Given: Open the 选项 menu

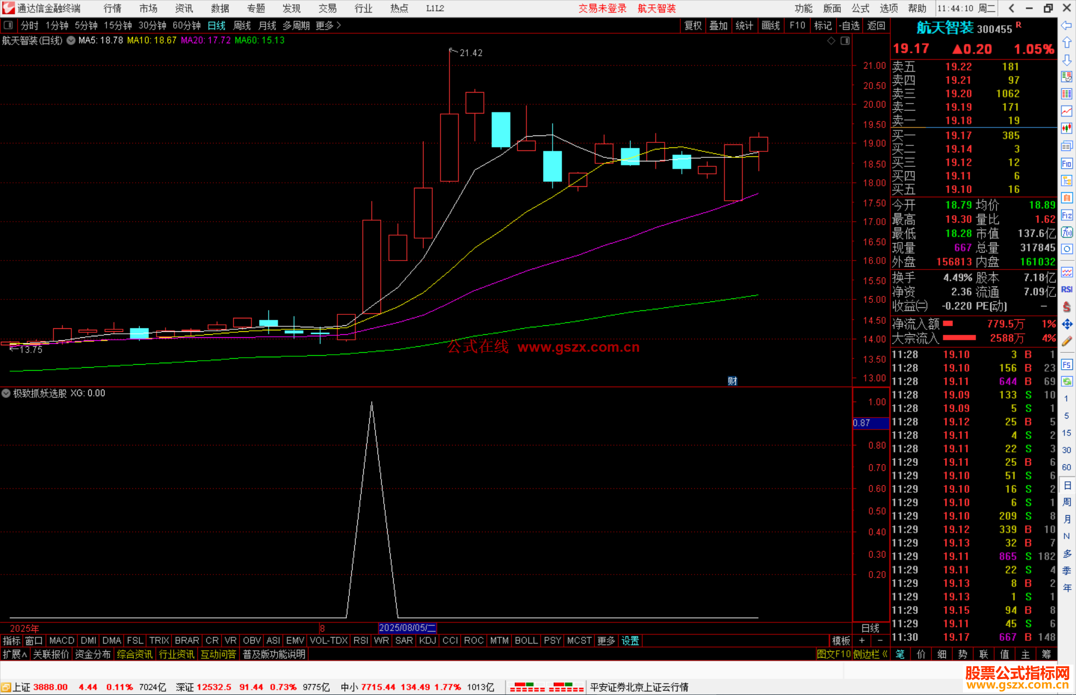Looking at the screenshot, I should tap(889, 8).
